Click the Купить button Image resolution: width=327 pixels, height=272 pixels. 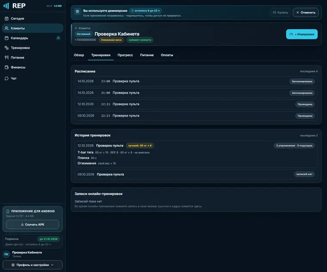coord(280,12)
